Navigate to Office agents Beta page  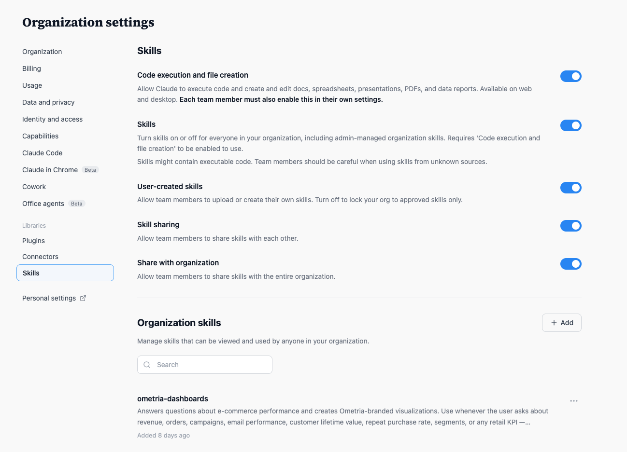(x=54, y=204)
